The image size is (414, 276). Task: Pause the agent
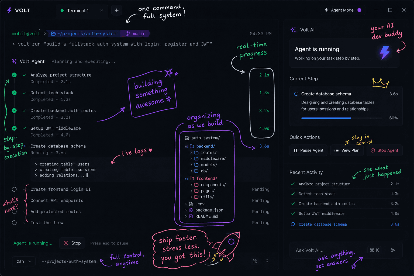pos(309,150)
